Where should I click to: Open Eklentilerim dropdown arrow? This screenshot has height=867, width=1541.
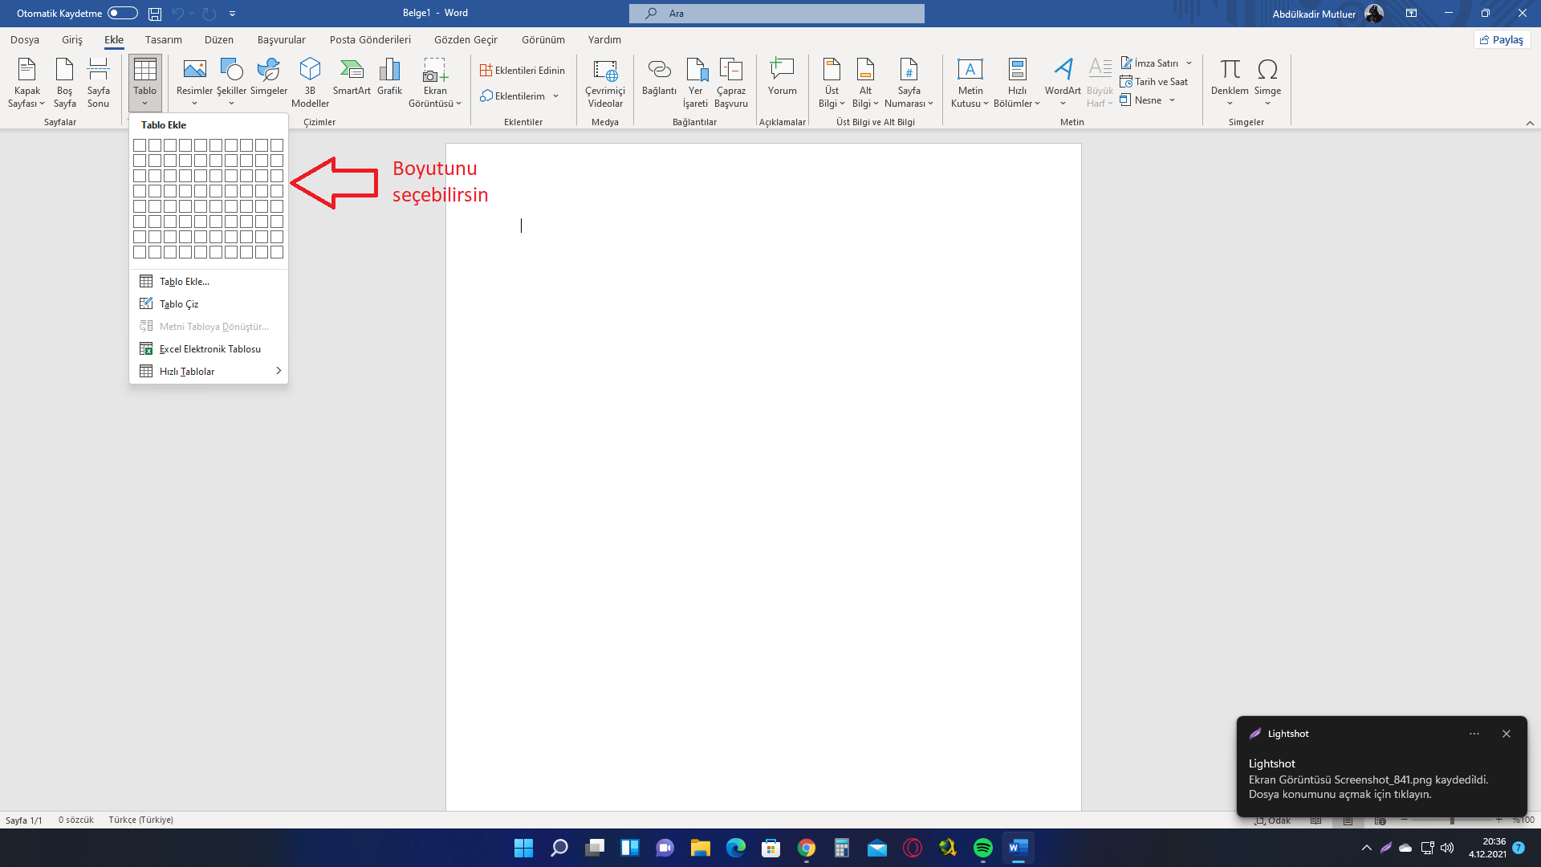tap(555, 96)
